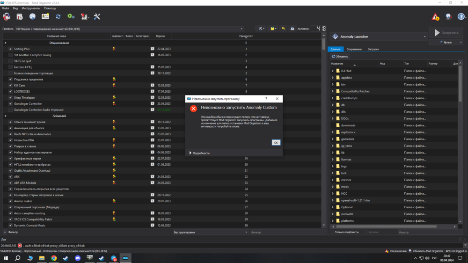
Task: Expand the gamedata folder in tree
Action: click(333, 139)
